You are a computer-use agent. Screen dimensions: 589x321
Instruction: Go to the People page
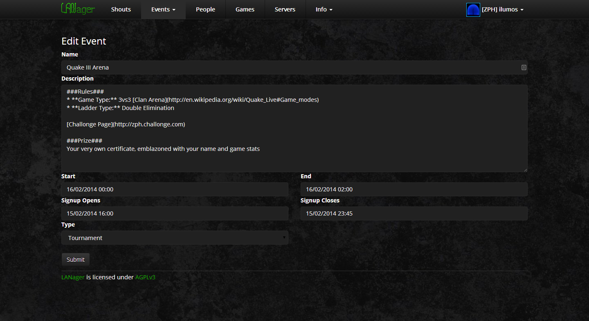click(205, 9)
